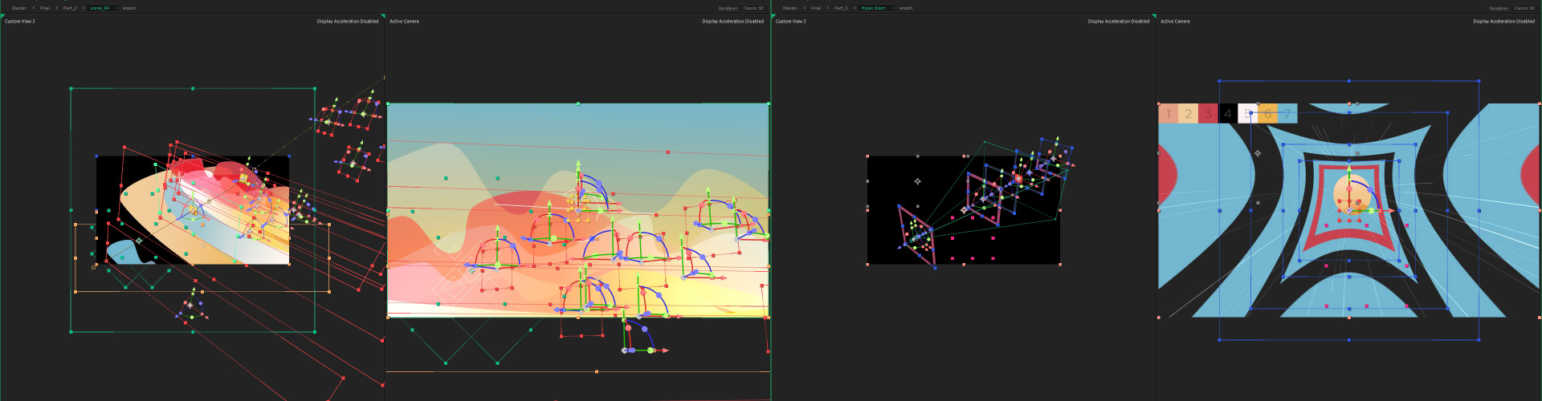Open Part_2 in the scene_04 breadcrumb bar
The image size is (1542, 401).
[70, 8]
